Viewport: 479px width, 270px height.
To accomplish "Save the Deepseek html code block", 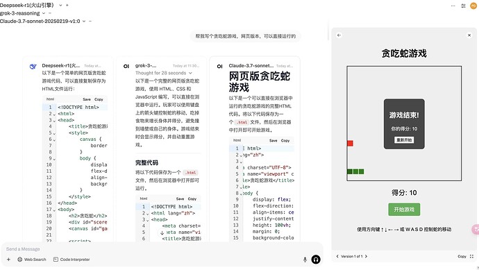I will (87, 99).
